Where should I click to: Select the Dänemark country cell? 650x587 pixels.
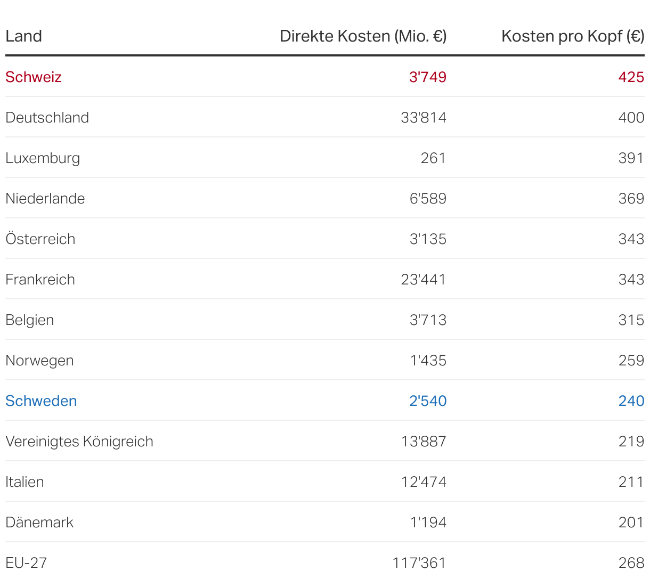[x=39, y=523]
